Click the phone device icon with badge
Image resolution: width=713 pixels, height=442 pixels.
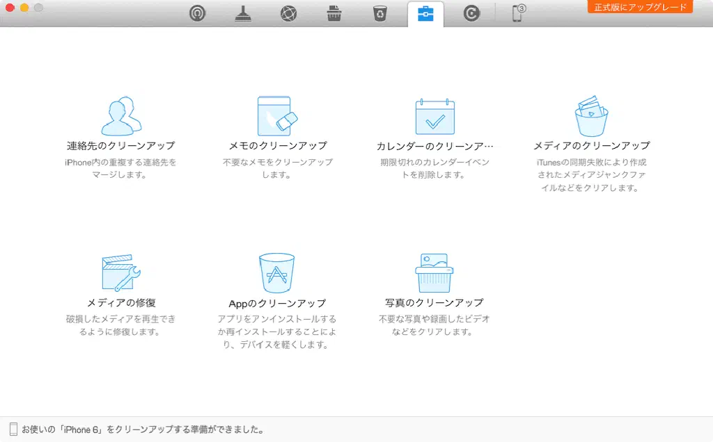517,14
